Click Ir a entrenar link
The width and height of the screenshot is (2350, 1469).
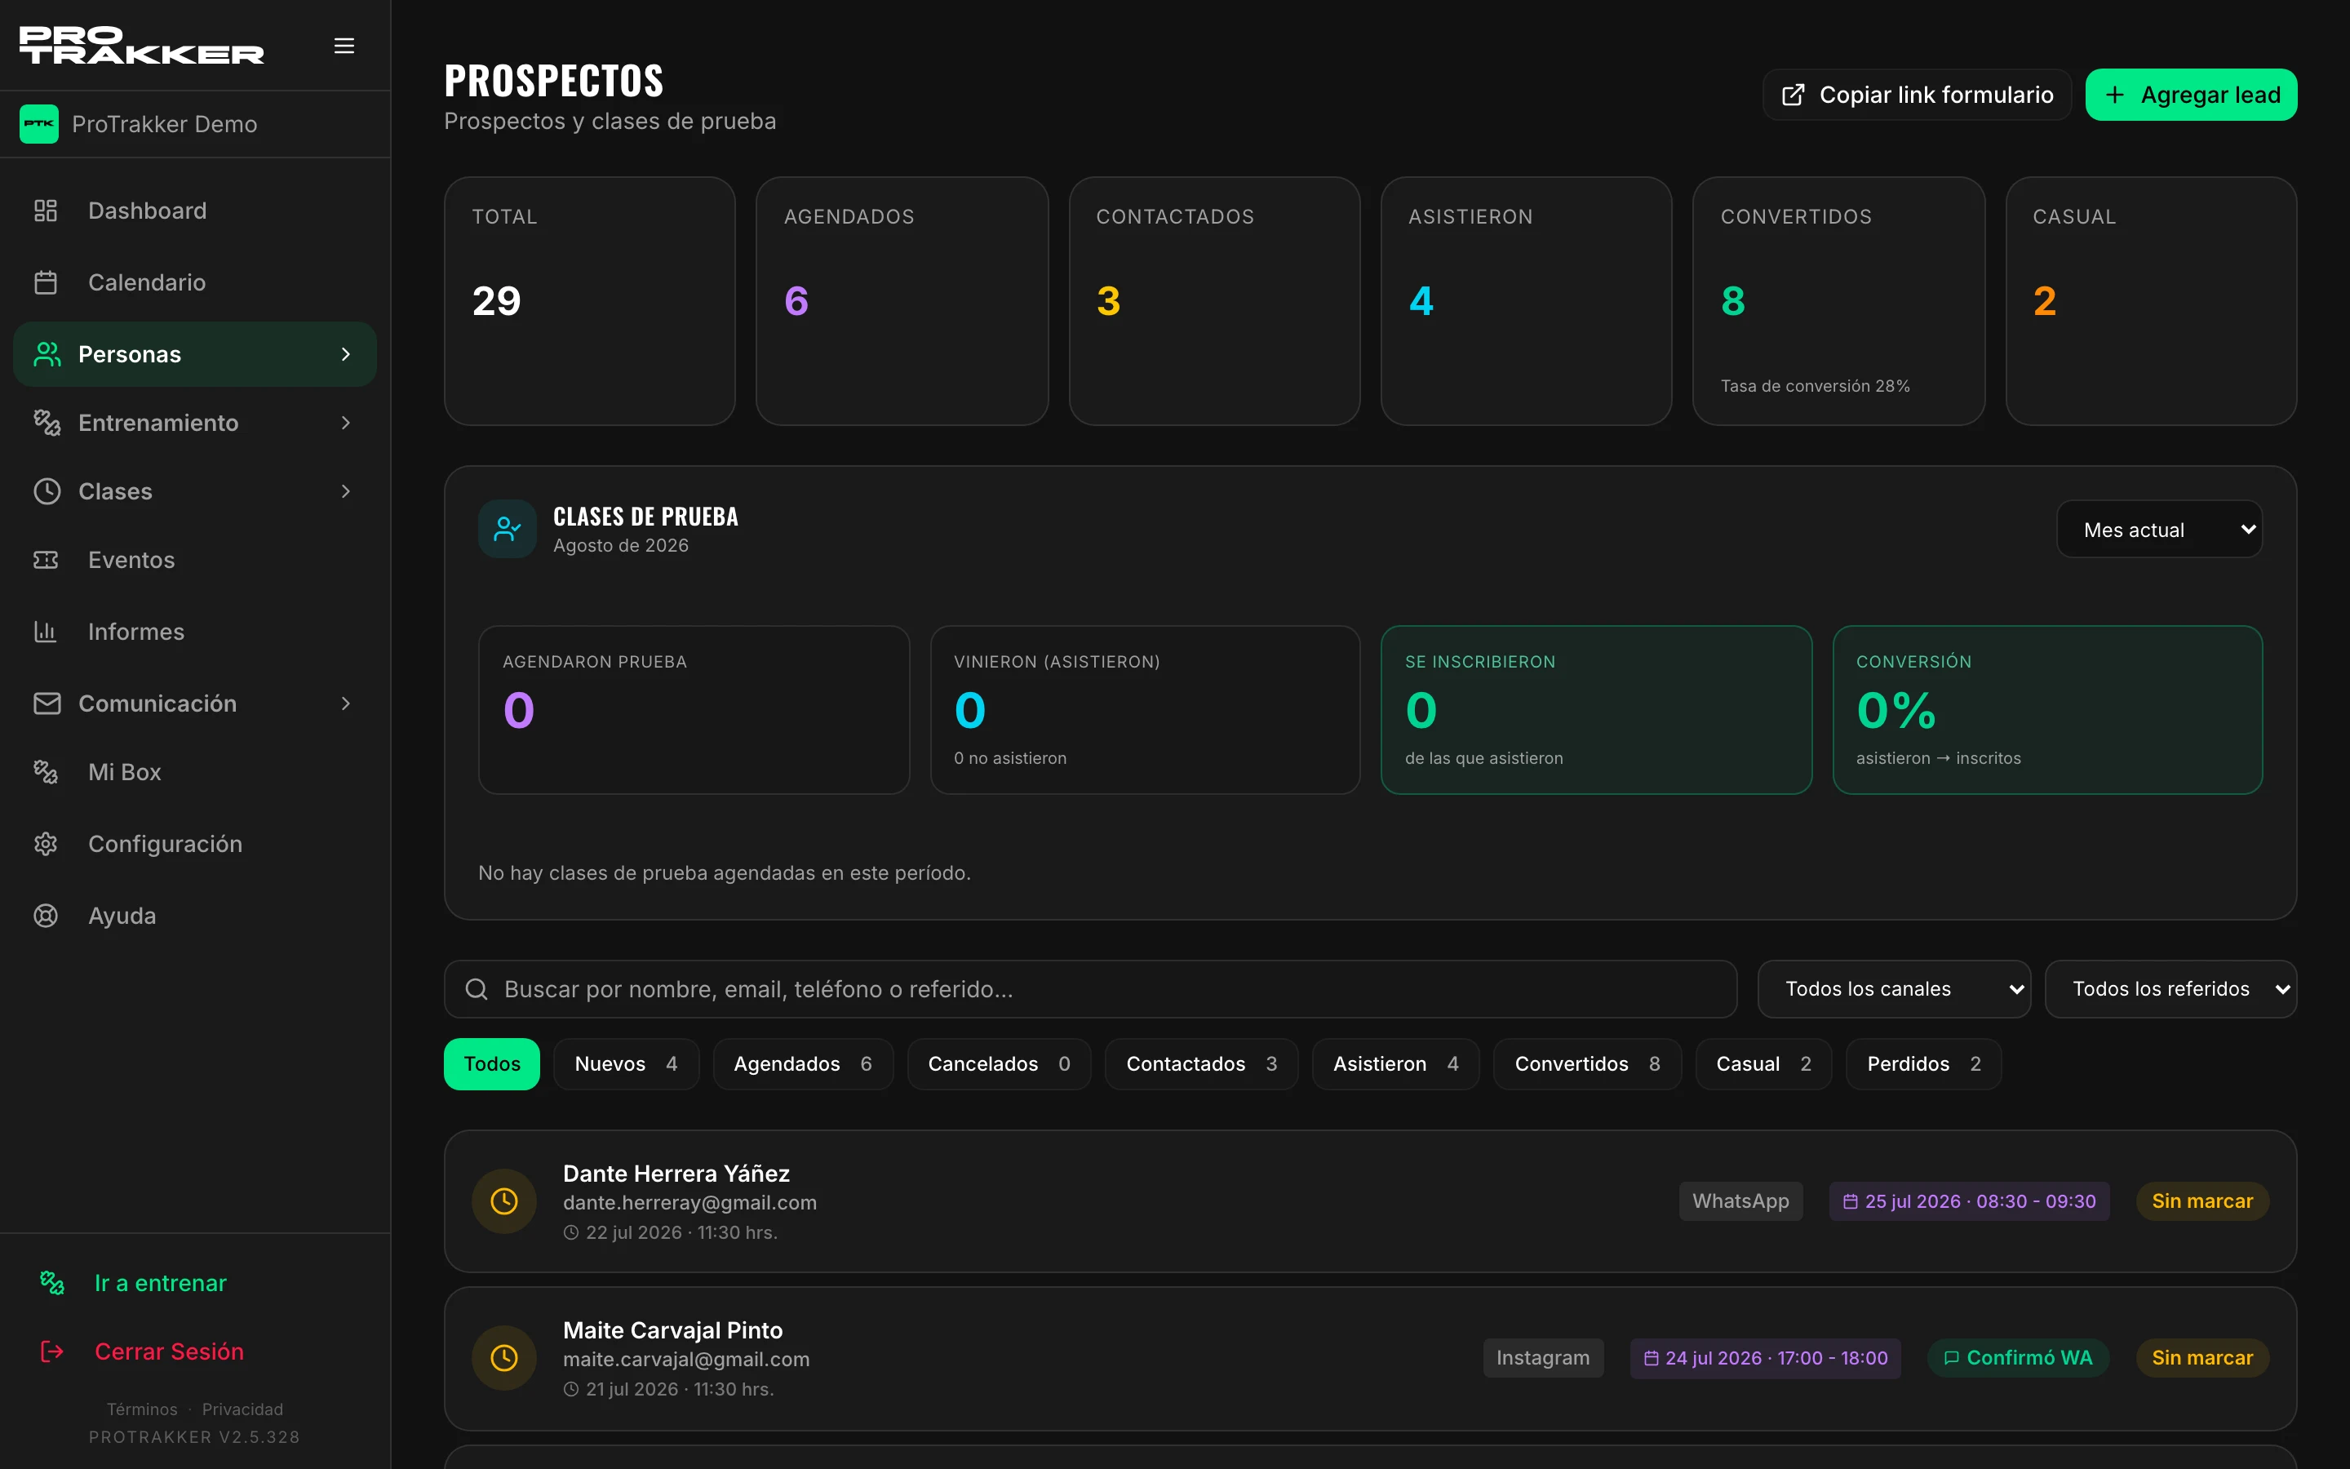point(160,1284)
